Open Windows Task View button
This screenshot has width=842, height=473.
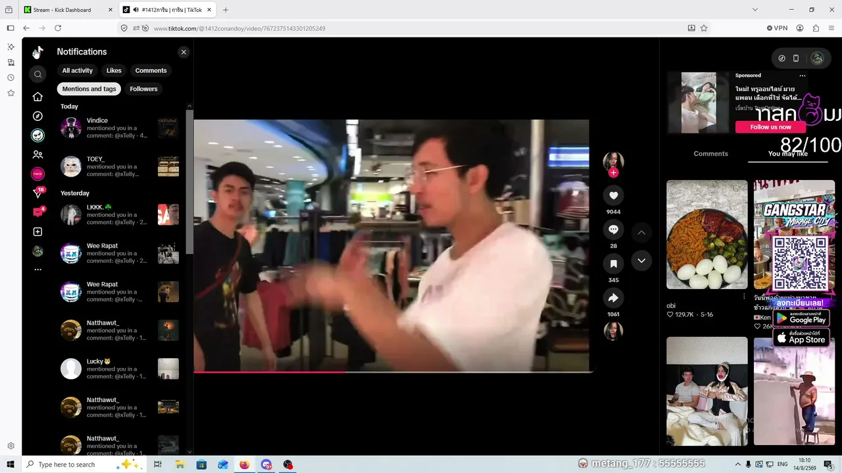(158, 464)
